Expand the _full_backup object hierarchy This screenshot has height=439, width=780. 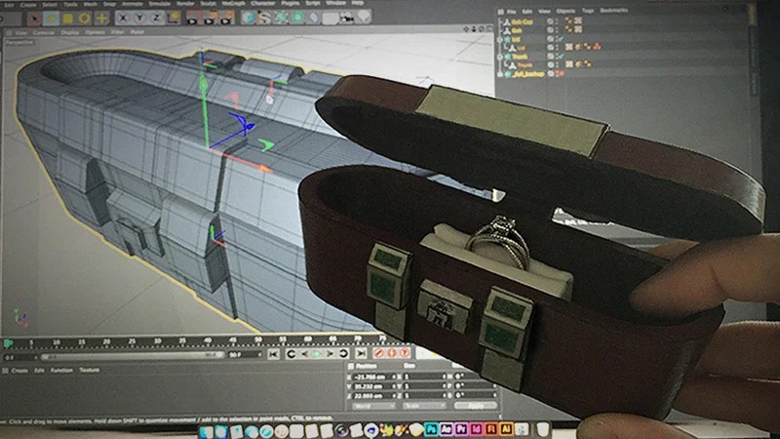pos(500,74)
